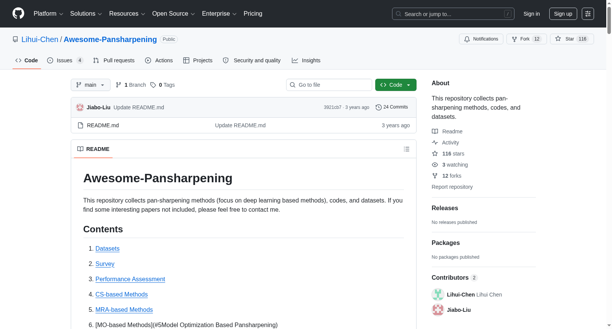Click the commit history clock icon
Image resolution: width=612 pixels, height=329 pixels.
(x=379, y=107)
